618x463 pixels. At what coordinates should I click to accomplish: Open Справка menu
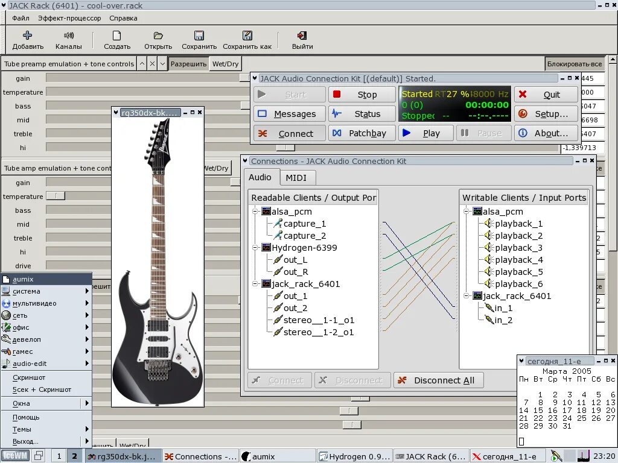coord(123,18)
